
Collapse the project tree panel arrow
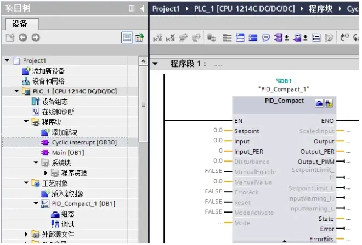[x=142, y=9]
